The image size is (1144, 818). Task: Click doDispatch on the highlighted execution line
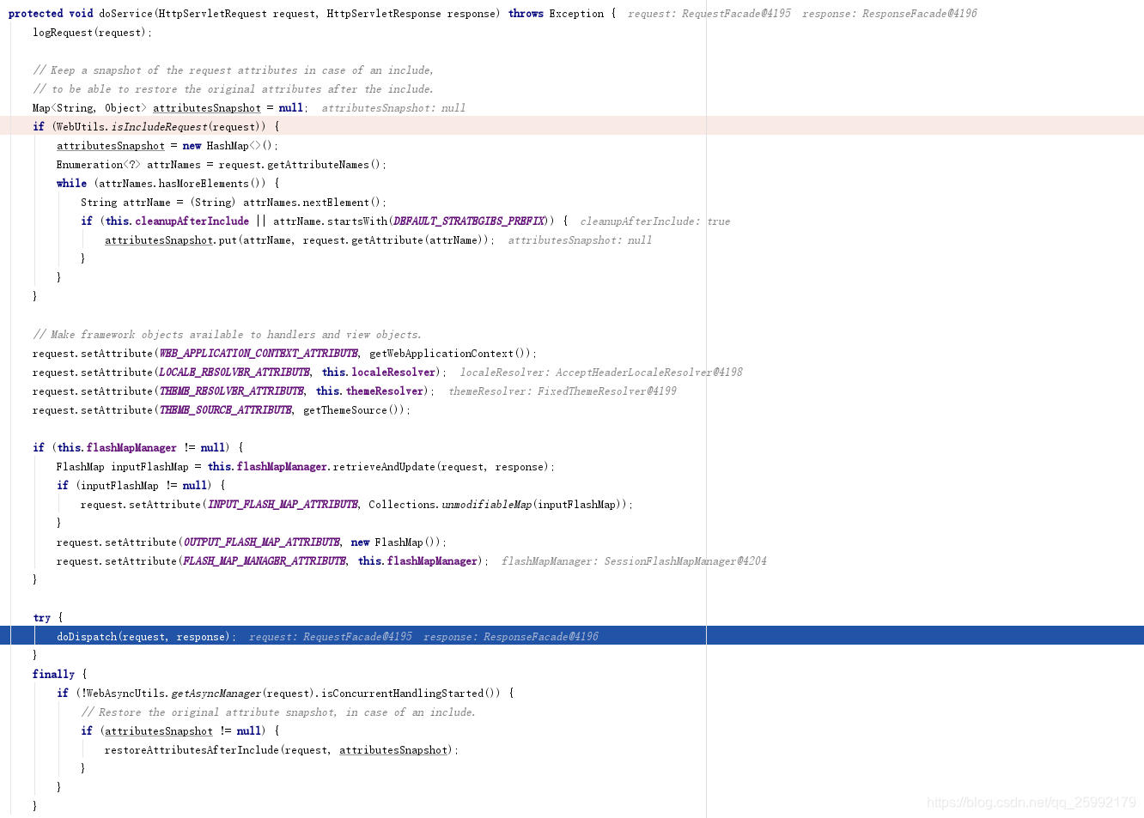(87, 637)
